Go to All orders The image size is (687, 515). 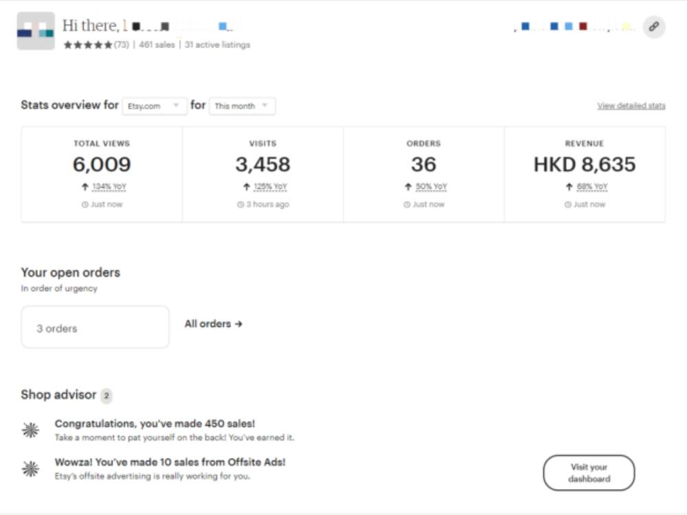214,324
